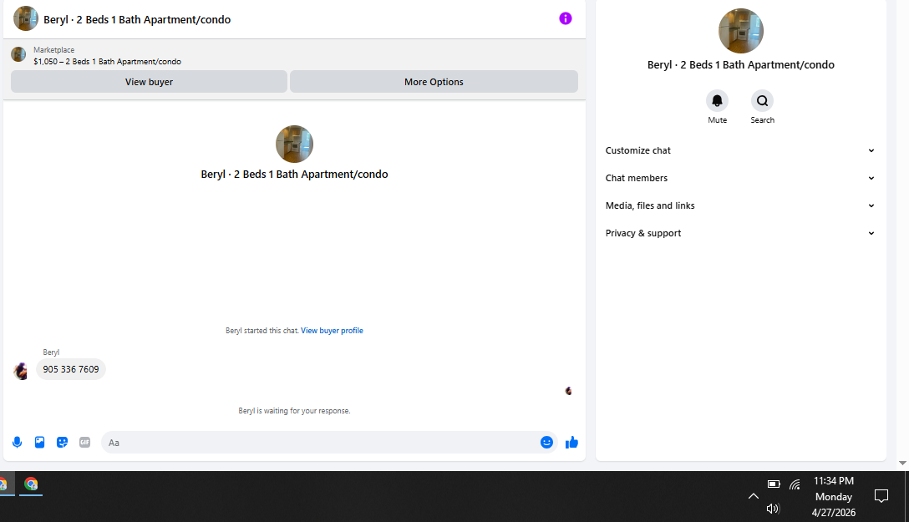909x522 pixels.
Task: Open Beryl's avatar next to the message
Action: click(x=20, y=371)
